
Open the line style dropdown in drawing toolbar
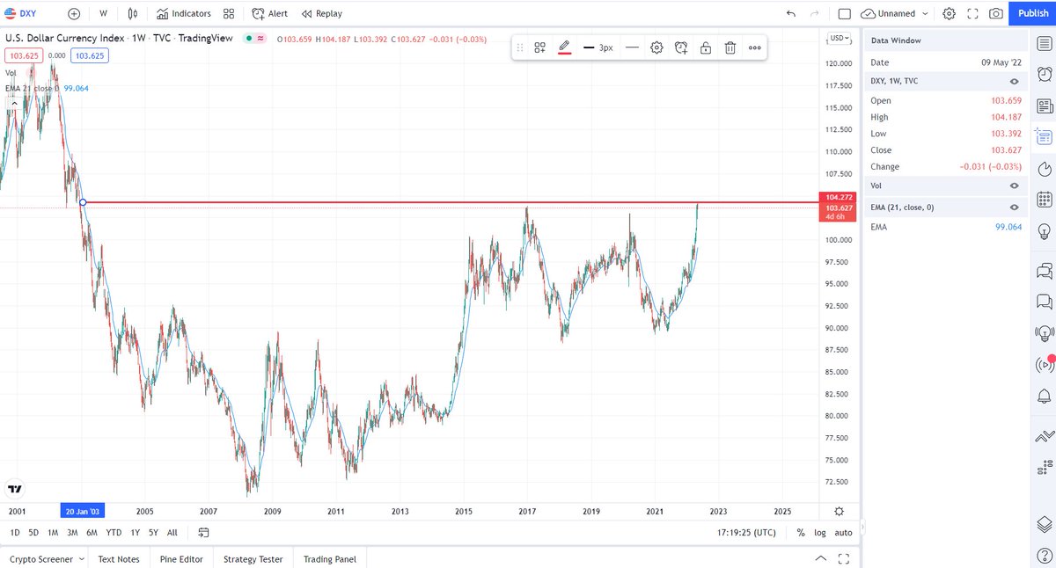[x=632, y=47]
